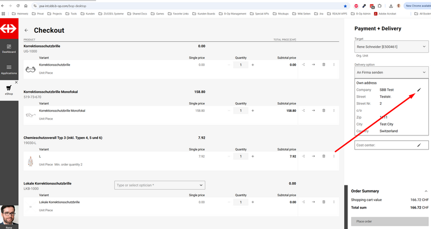Close the eShop sidebar tab

coord(16,82)
